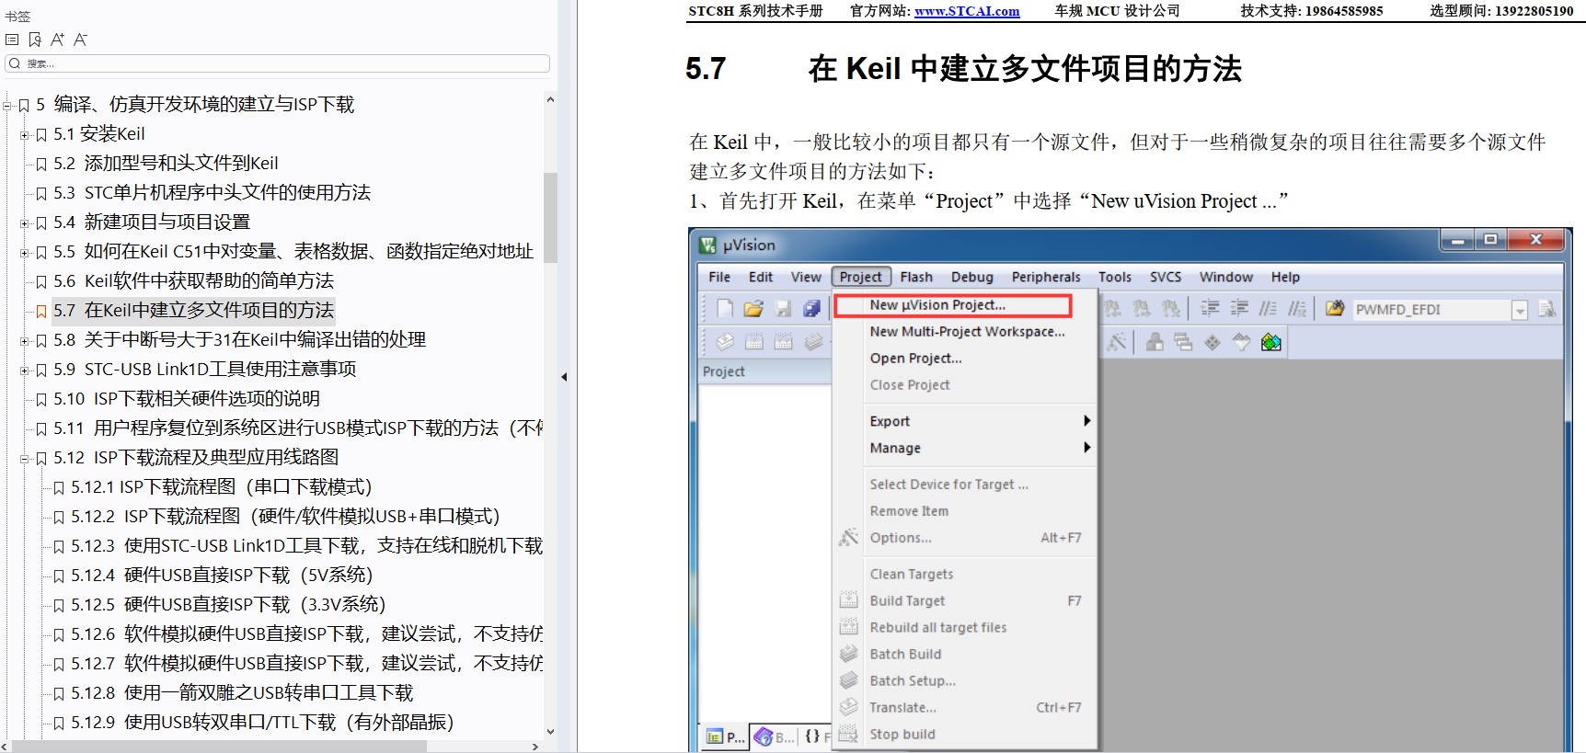This screenshot has height=753, width=1586.
Task: Click the Rebuild icon in µVision build toolbar
Action: pos(783,342)
